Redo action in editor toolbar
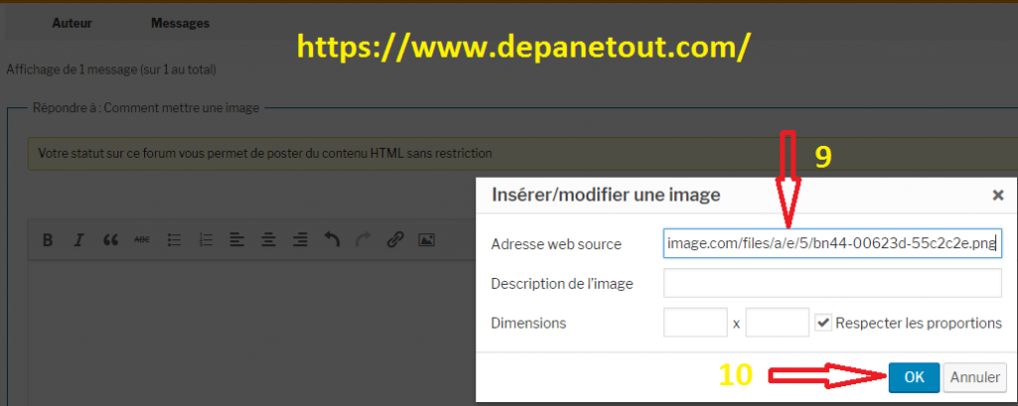 coord(363,240)
